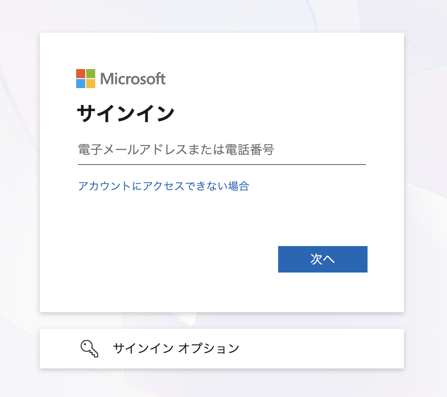The width and height of the screenshot is (447, 397).
Task: Click the blue square in Microsoft logo
Action: 81,84
